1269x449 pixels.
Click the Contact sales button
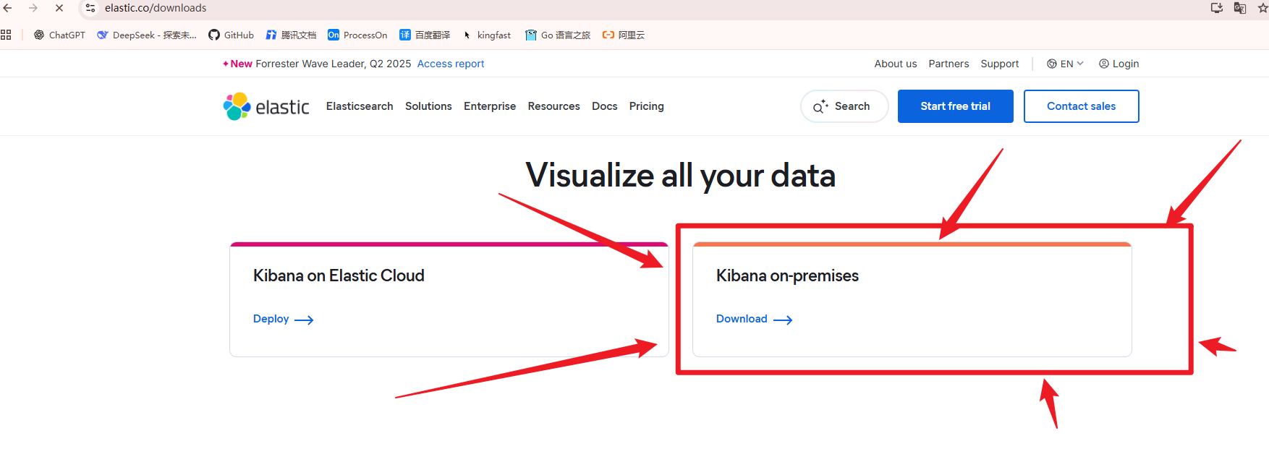1082,106
